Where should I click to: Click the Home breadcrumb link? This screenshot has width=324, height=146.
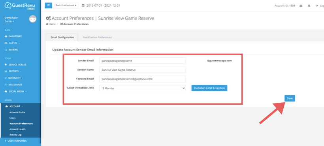coord(51,24)
